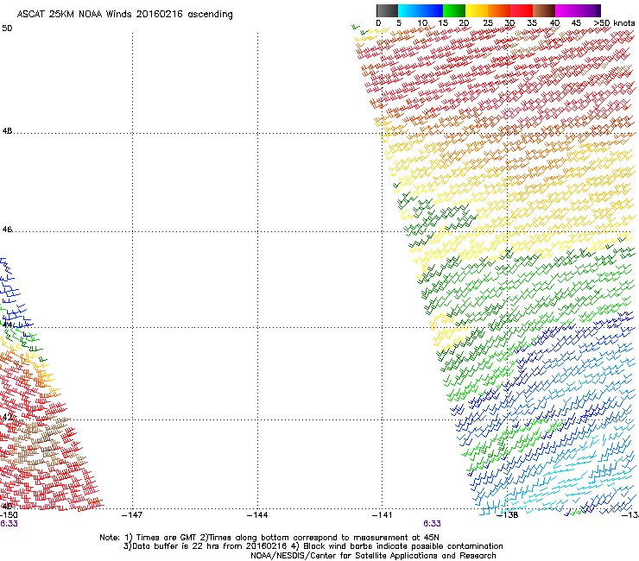Click the magenta-purple segment of the color bar
The image size is (639, 561).
click(578, 10)
